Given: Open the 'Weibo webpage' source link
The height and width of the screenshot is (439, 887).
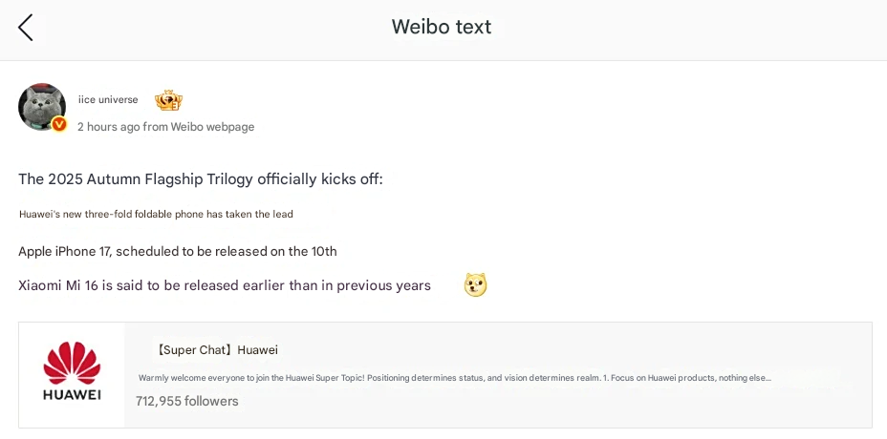Looking at the screenshot, I should (x=212, y=127).
